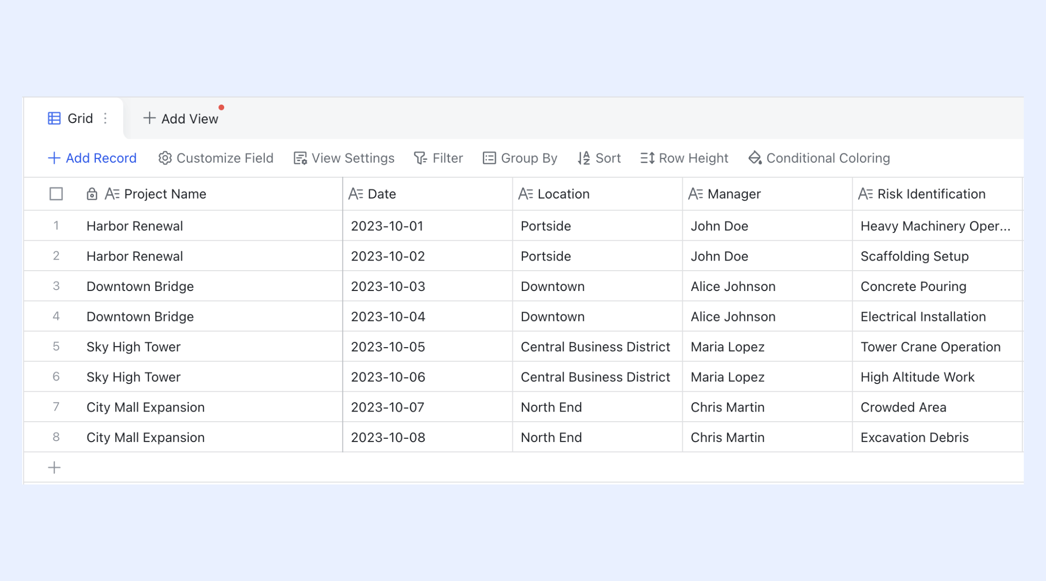Open the Group By options

[520, 158]
